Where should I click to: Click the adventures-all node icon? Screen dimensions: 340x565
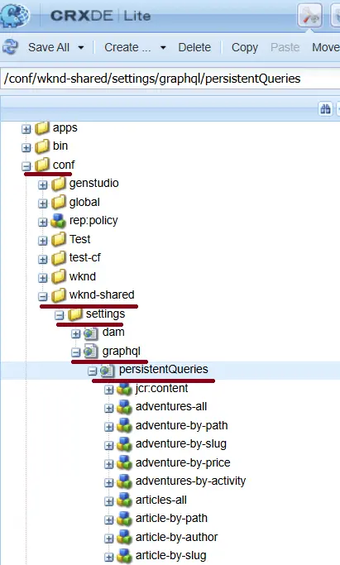click(x=125, y=407)
